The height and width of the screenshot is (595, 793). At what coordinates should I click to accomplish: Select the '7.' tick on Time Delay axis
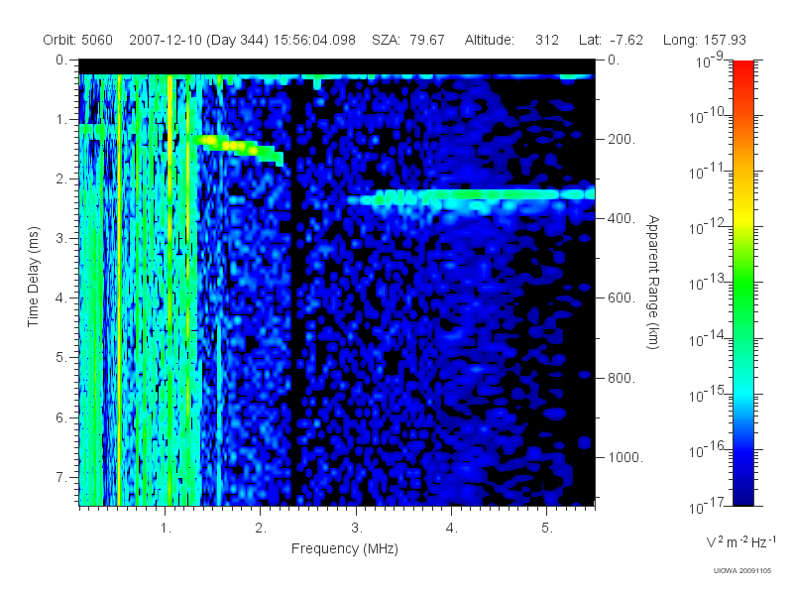click(61, 478)
